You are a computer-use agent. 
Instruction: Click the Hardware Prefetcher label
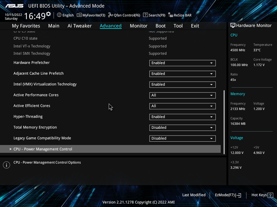click(32, 63)
